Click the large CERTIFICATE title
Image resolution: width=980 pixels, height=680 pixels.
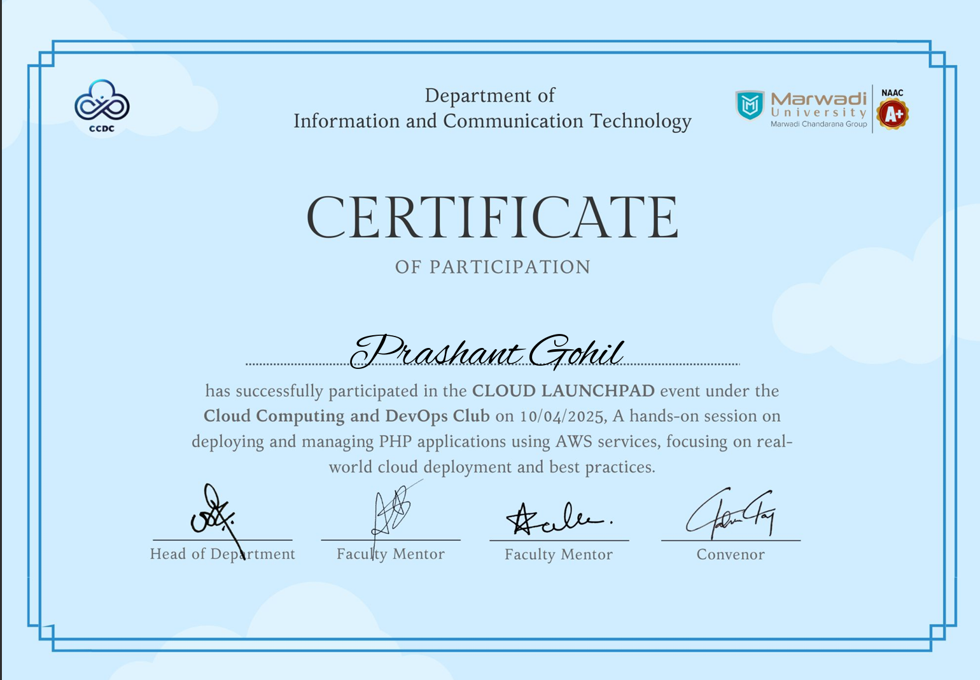493,217
